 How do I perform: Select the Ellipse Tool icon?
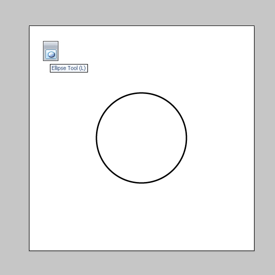51,54
